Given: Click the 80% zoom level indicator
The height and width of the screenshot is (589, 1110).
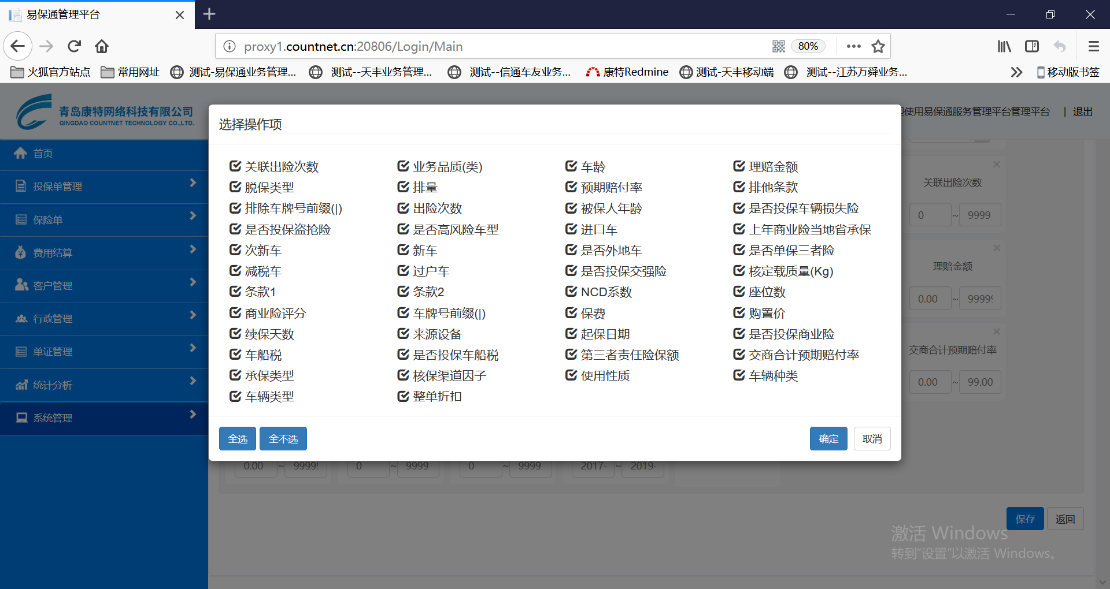Looking at the screenshot, I should (x=808, y=46).
